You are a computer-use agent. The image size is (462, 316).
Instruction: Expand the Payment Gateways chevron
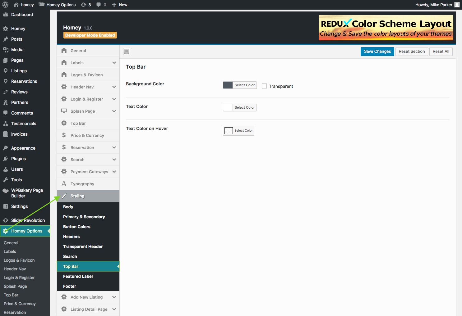pyautogui.click(x=114, y=172)
